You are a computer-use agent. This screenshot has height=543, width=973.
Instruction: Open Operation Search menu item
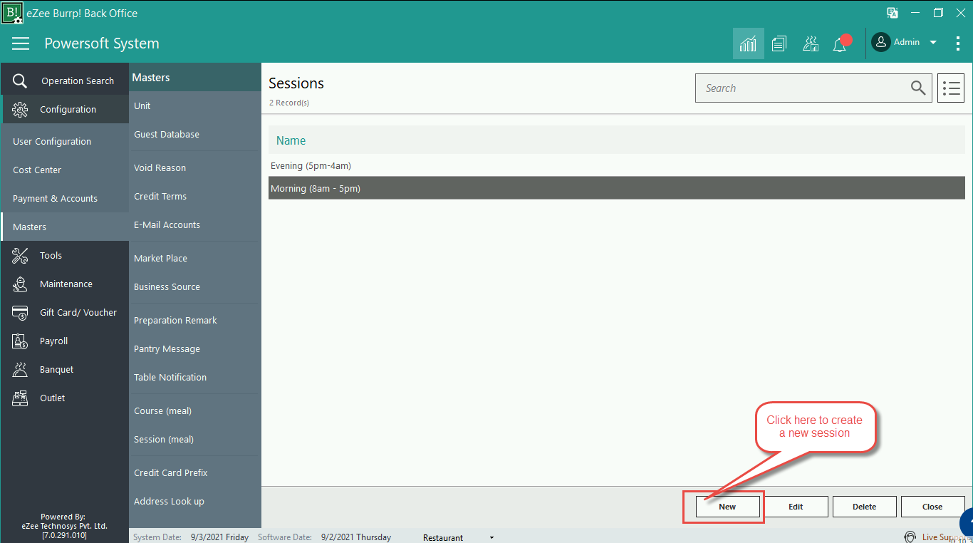pyautogui.click(x=78, y=81)
